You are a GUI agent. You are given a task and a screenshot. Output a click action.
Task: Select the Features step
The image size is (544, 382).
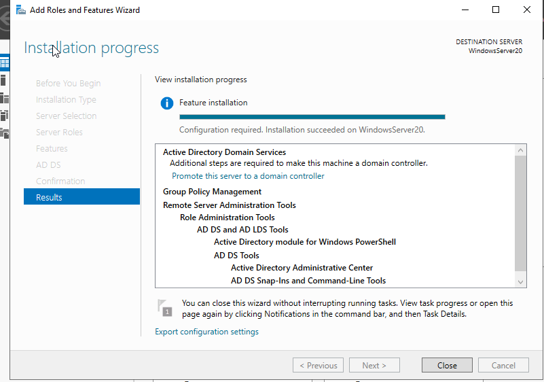[x=52, y=149]
